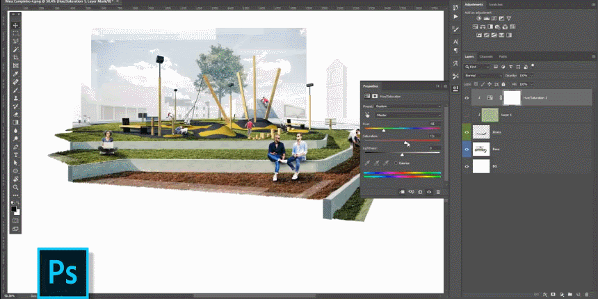Select the Move tool
Screen dimensions: 598x299
click(15, 25)
